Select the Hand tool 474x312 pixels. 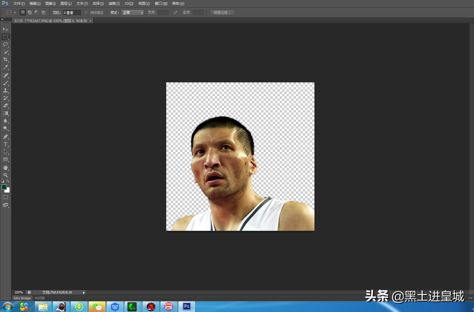pyautogui.click(x=6, y=168)
